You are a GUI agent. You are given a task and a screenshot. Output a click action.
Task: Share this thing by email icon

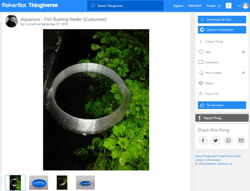coord(241,140)
